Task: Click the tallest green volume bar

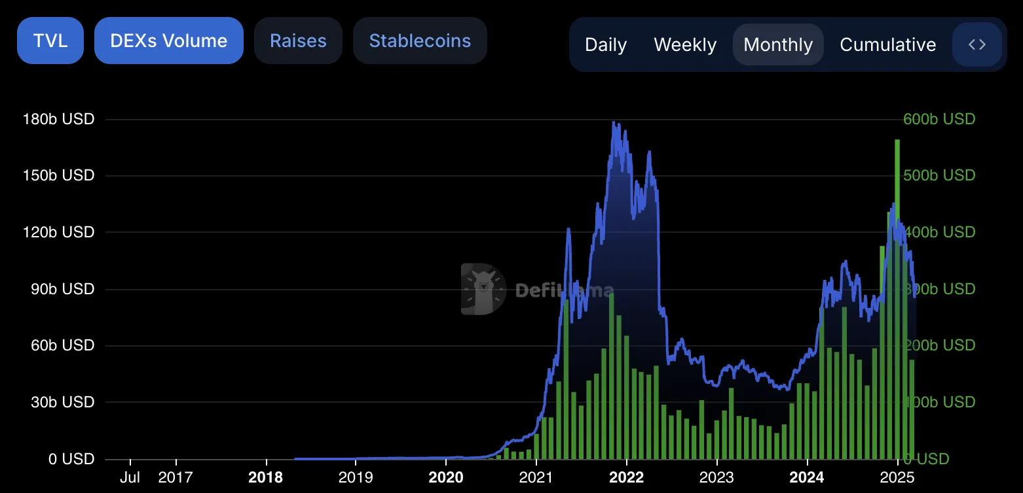Action: [x=897, y=299]
